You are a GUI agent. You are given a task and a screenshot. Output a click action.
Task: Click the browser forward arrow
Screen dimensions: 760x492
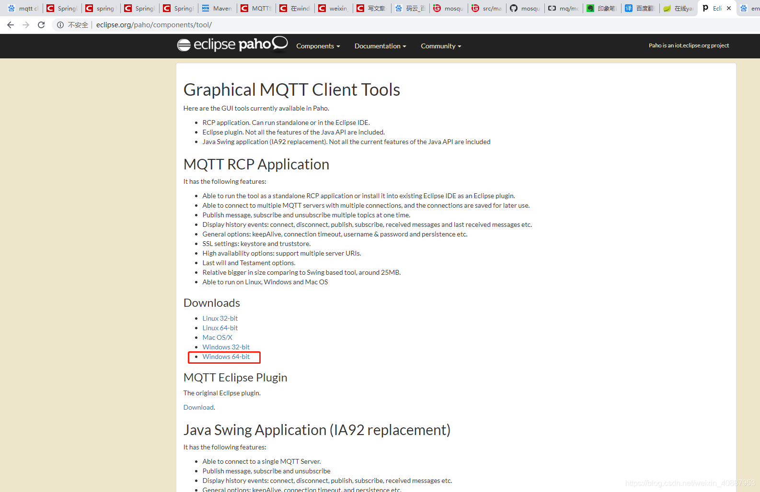click(26, 25)
